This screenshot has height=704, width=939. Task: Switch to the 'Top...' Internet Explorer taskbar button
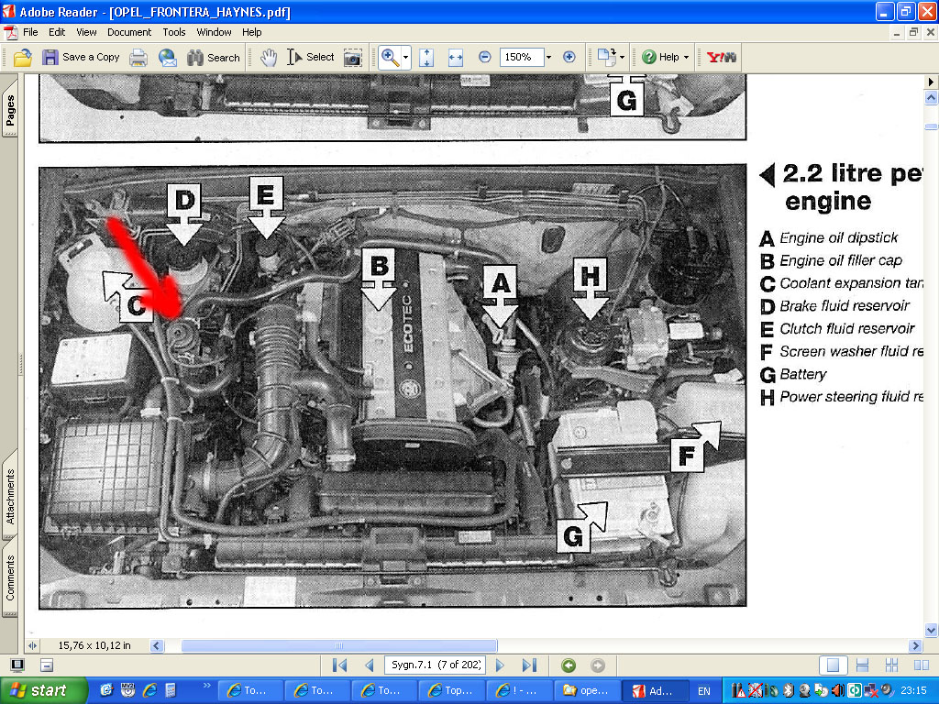[451, 691]
